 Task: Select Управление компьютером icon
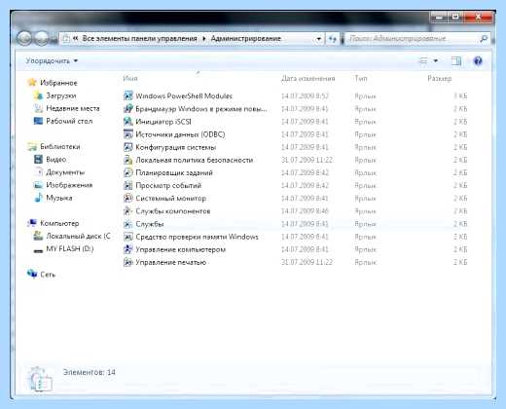tap(128, 249)
